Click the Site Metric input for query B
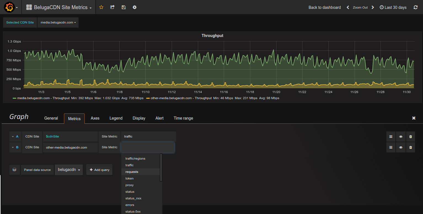This screenshot has height=214, width=423. point(148,147)
